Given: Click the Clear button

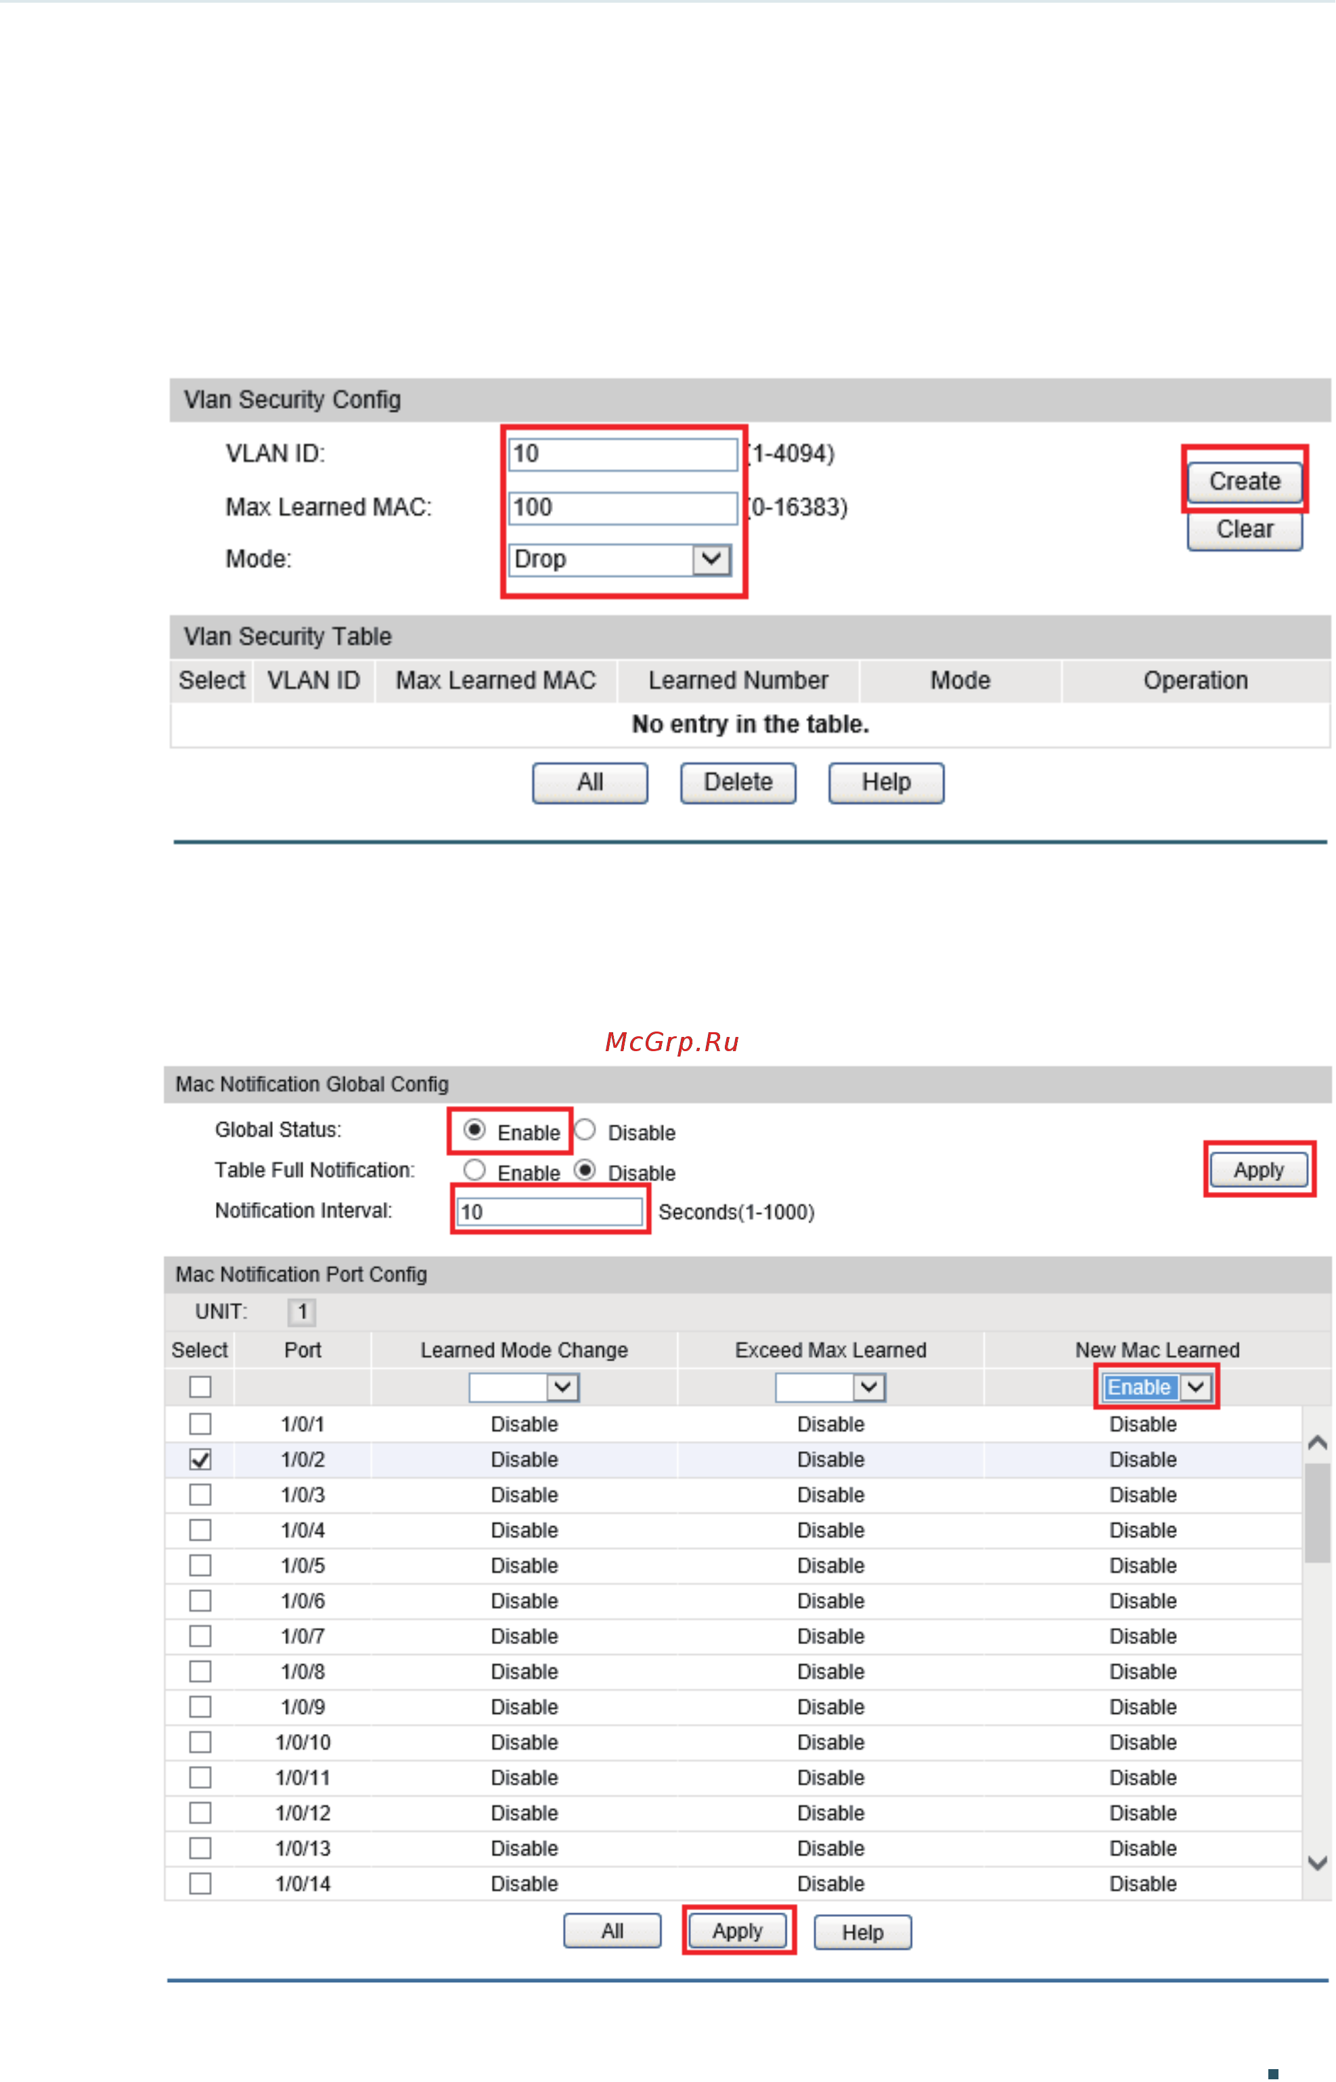Looking at the screenshot, I should click(x=1245, y=530).
